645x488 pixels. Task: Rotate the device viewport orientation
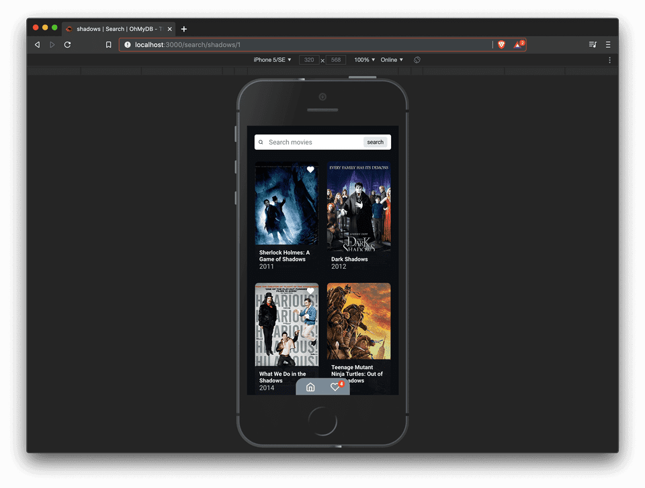point(417,60)
